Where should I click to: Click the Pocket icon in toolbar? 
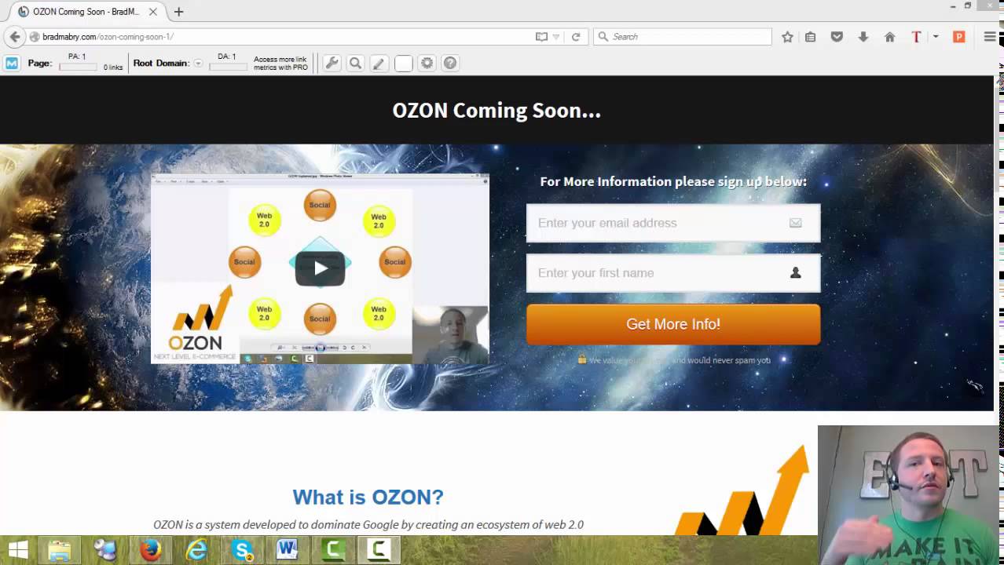pyautogui.click(x=837, y=37)
